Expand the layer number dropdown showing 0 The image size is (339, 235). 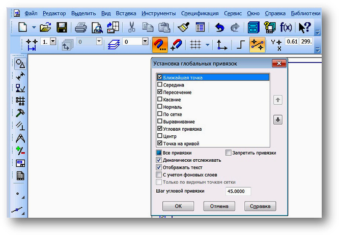(145, 42)
